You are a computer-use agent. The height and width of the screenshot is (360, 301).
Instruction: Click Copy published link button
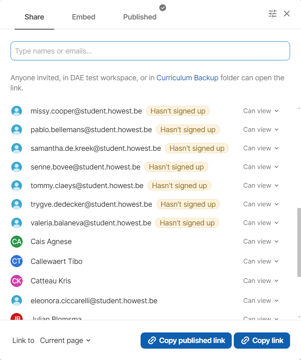(x=186, y=341)
